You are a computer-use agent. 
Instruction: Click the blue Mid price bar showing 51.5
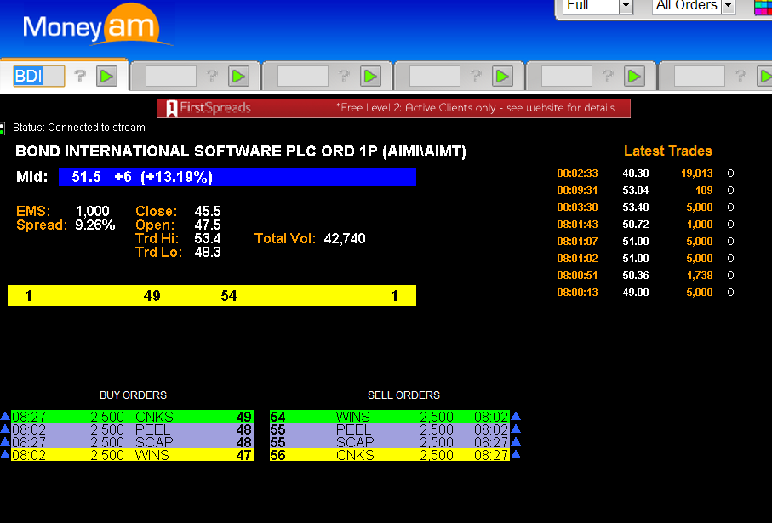pyautogui.click(x=237, y=177)
